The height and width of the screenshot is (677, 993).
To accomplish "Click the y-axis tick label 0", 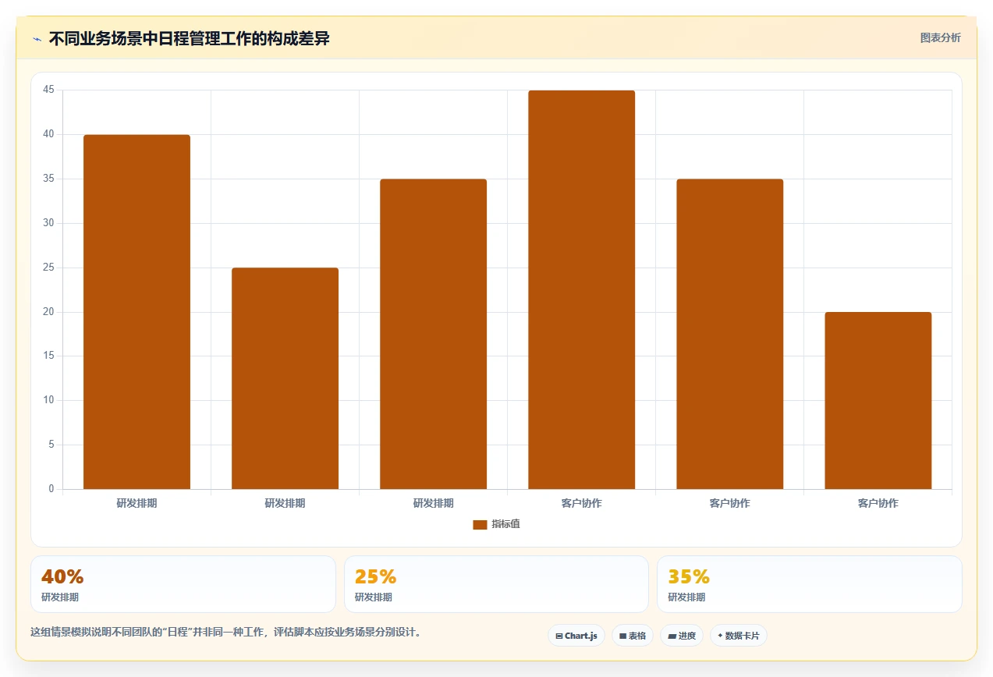I will click(51, 489).
